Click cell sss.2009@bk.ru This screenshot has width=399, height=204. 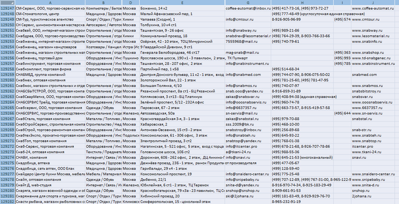[248, 124]
